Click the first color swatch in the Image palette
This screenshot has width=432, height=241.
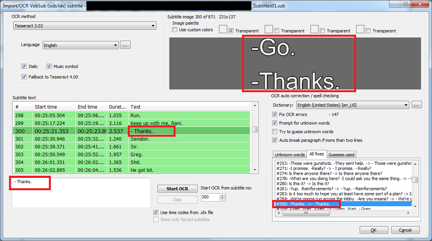[x=223, y=29]
